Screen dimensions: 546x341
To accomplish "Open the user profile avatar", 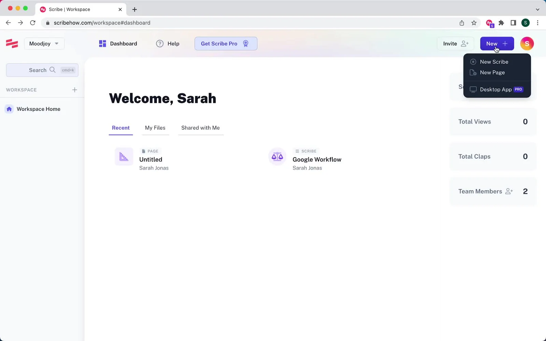I will [x=527, y=44].
